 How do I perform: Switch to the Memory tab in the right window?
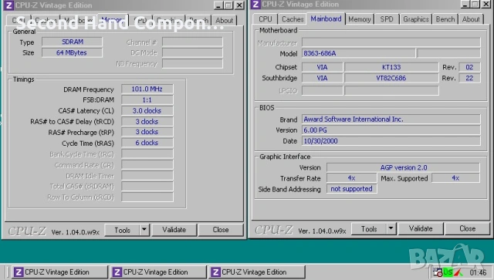(x=360, y=19)
